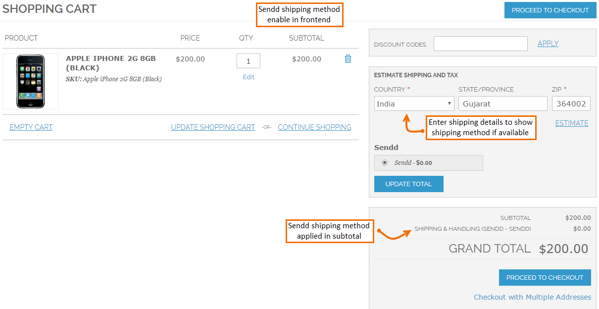Image resolution: width=599 pixels, height=309 pixels.
Task: Click the Update Total button
Action: click(409, 184)
